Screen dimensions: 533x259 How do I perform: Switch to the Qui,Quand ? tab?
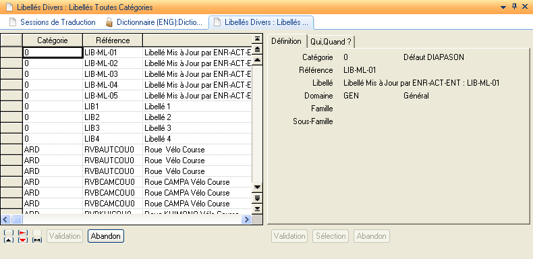[x=331, y=42]
